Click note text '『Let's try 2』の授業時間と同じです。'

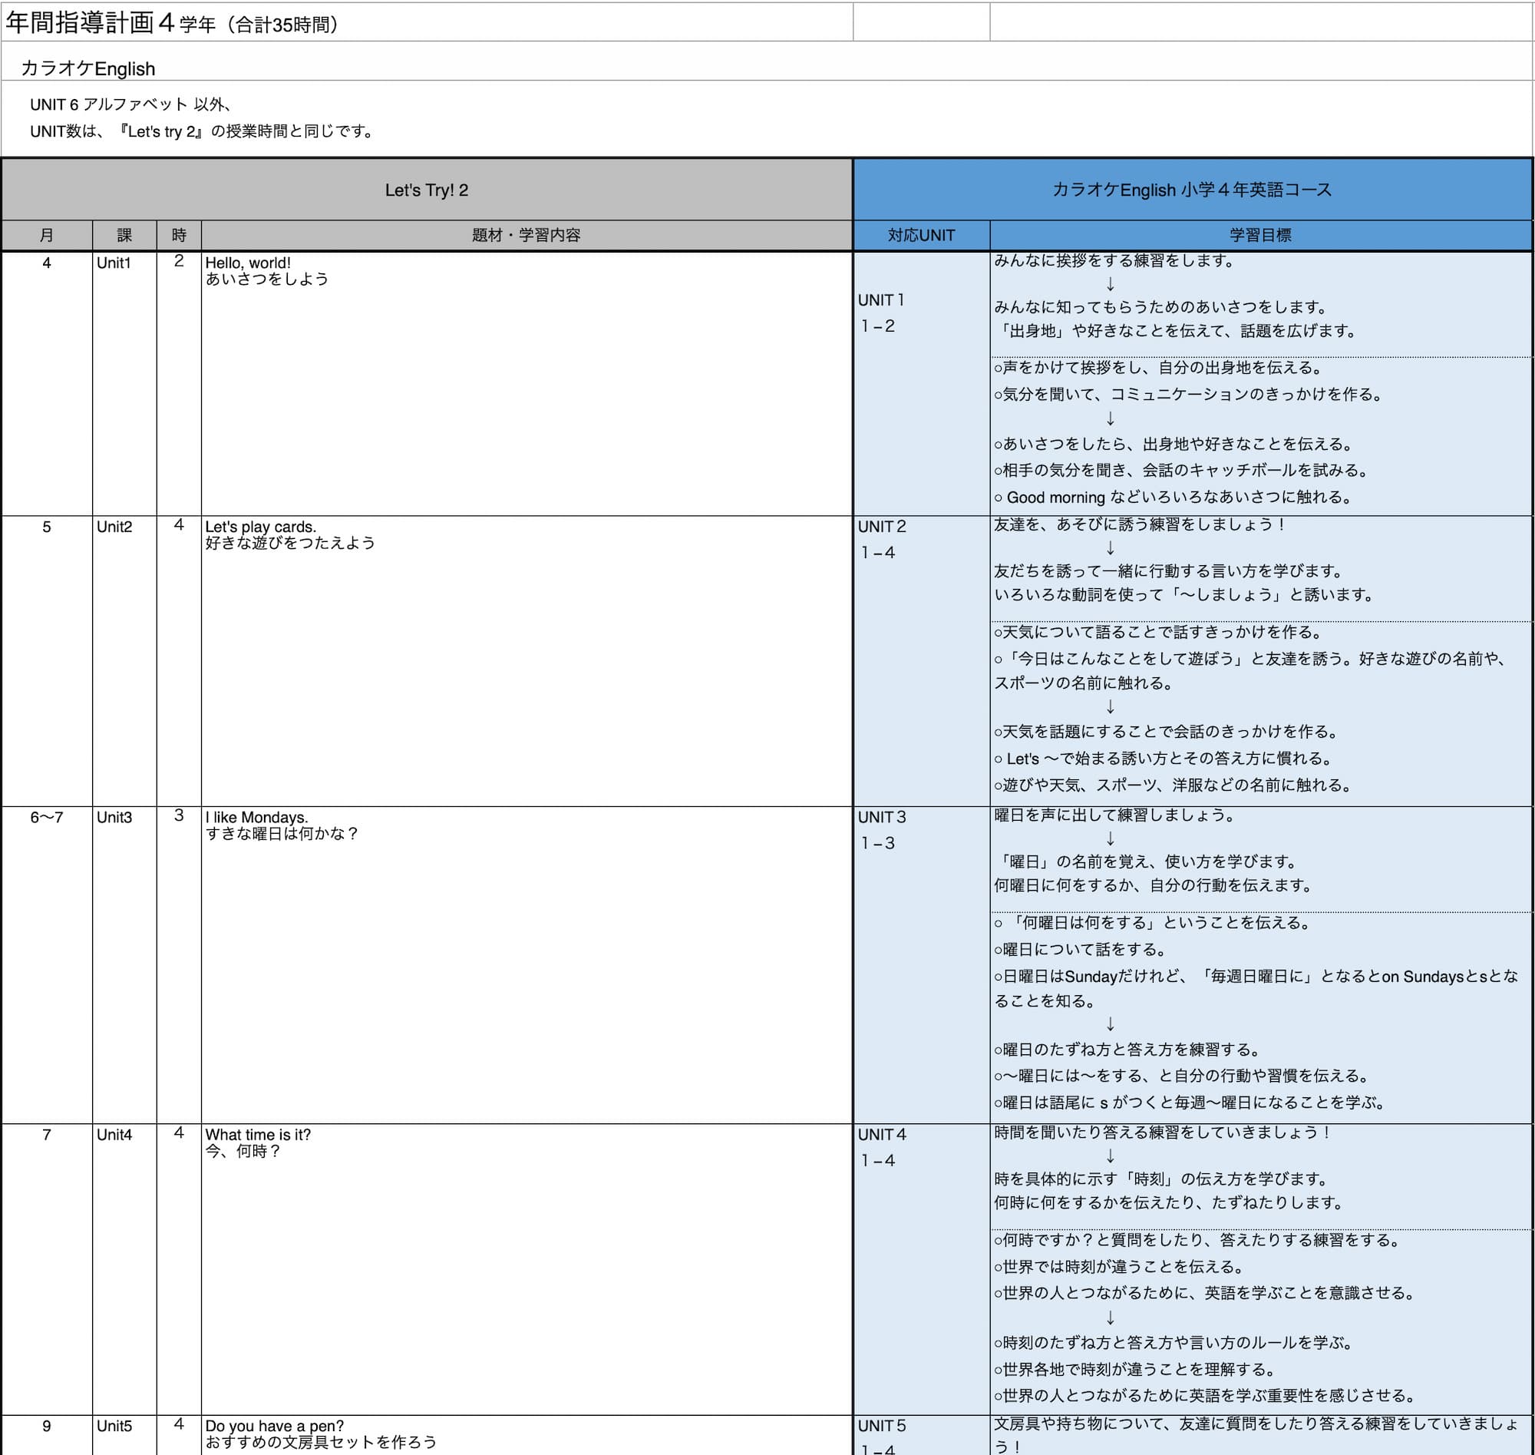tap(247, 131)
